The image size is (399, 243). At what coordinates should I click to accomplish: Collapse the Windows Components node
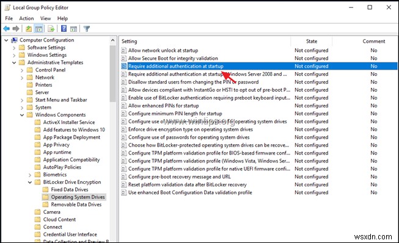[x=22, y=115]
